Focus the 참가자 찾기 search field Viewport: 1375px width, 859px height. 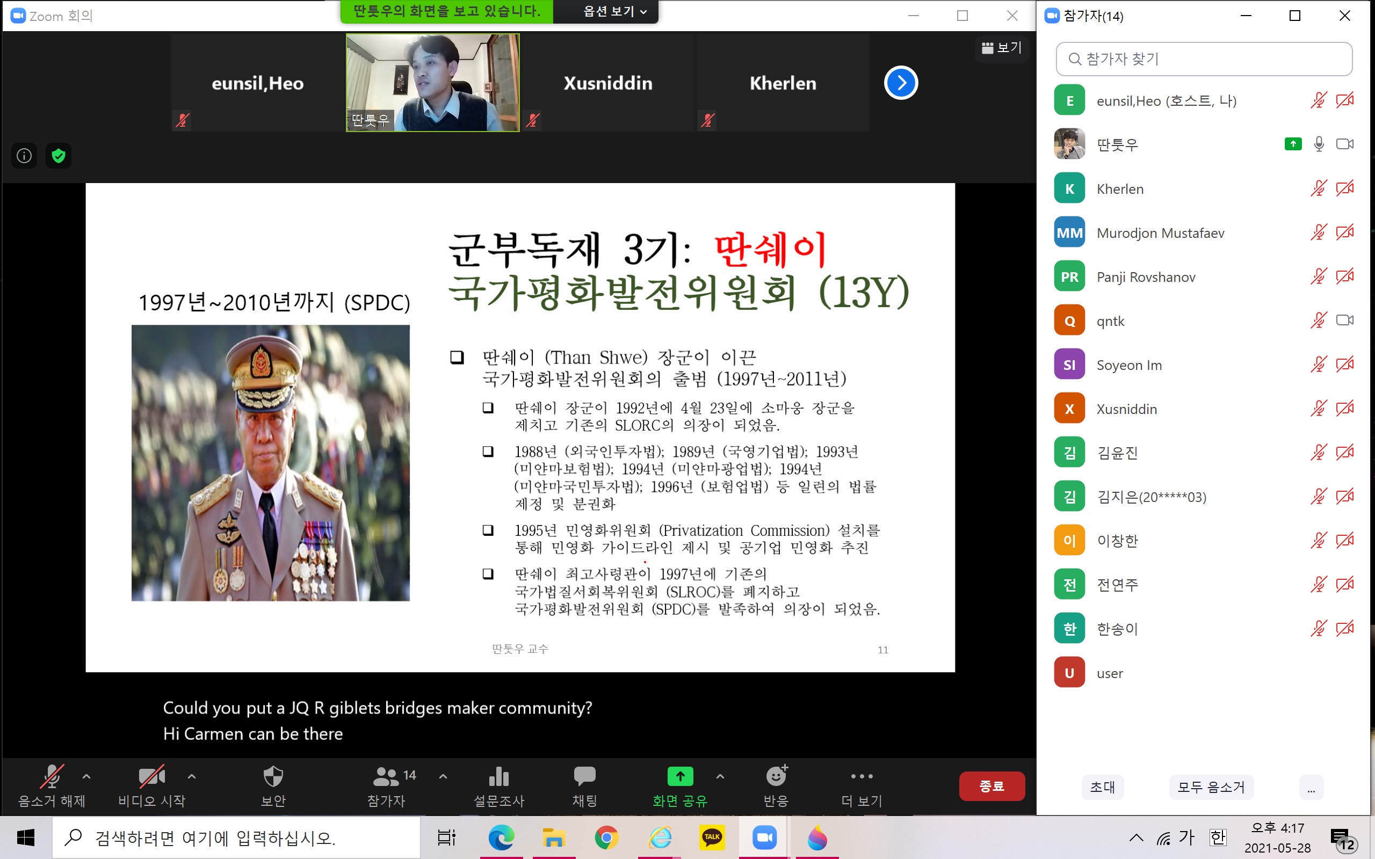click(1204, 59)
